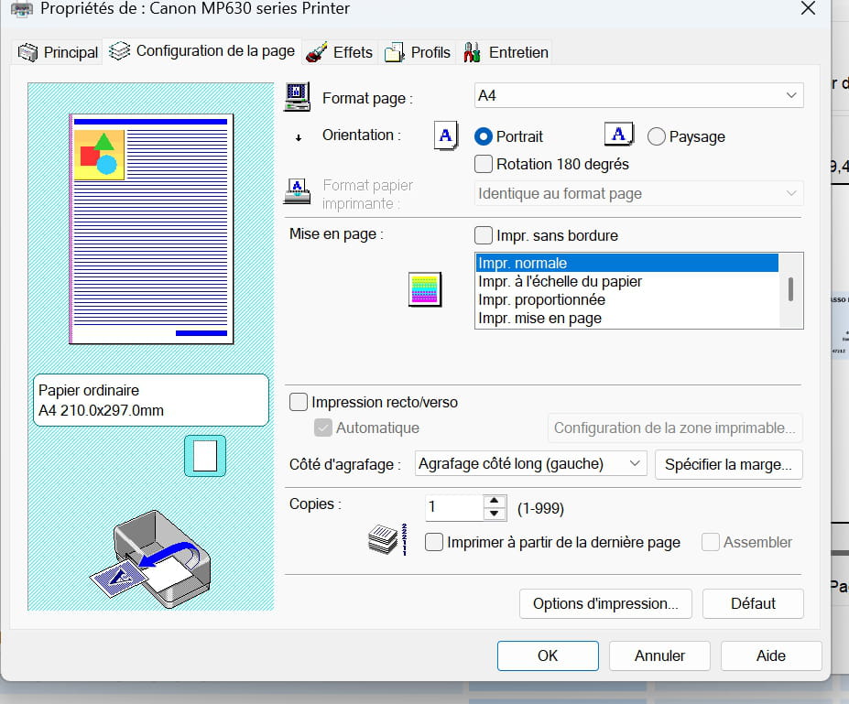Increase copies with the up arrow

coord(495,501)
